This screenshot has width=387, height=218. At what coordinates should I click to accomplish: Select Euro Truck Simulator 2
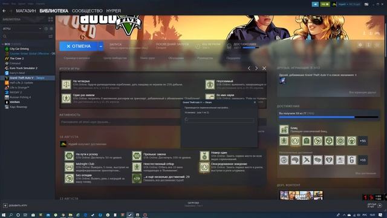[24, 68]
